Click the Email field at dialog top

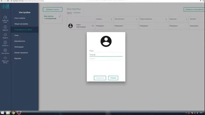106,51
